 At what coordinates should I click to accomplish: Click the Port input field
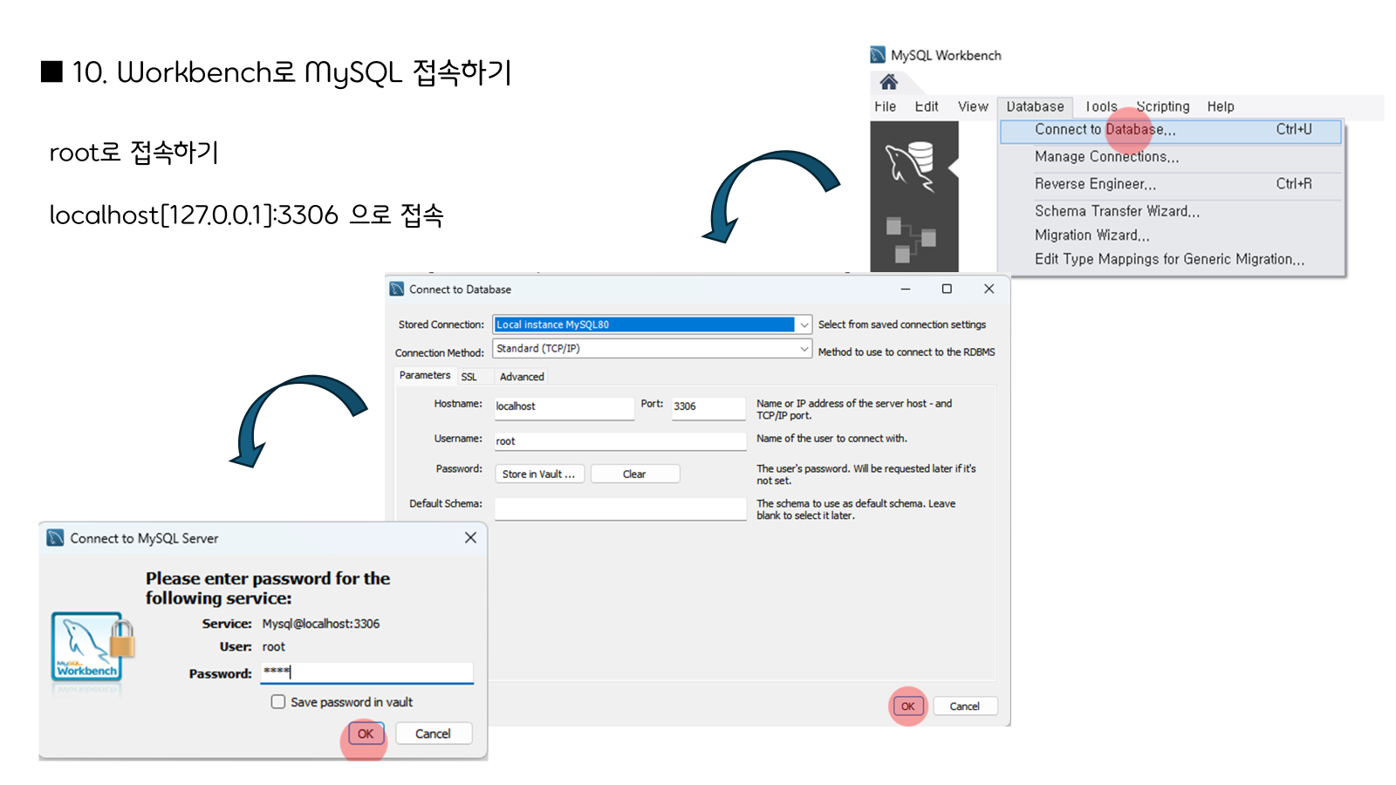click(x=708, y=407)
